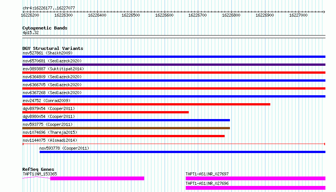Image resolution: width=336 pixels, height=192 pixels.
Task: Click the TAPT1 NM_153365 magenta exon block
Action: (x=97, y=178)
